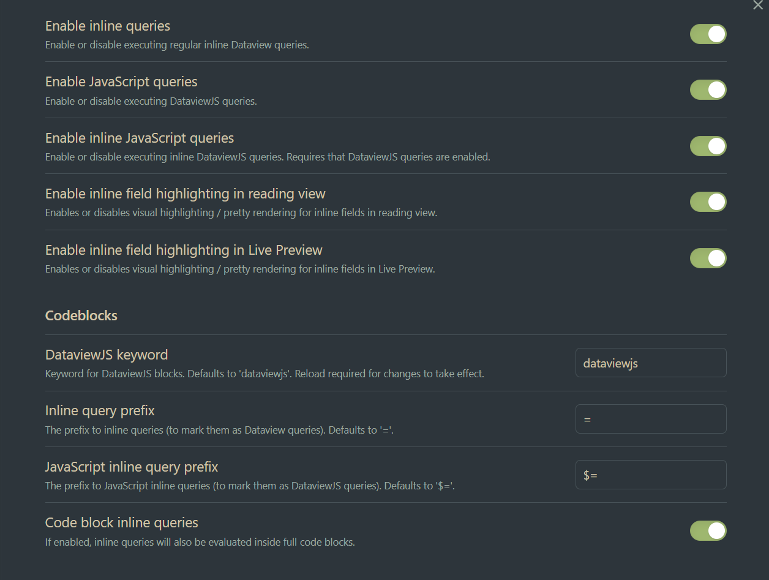769x580 pixels.
Task: Toggle the Enable inline JavaScript queries switch
Action: click(x=708, y=146)
